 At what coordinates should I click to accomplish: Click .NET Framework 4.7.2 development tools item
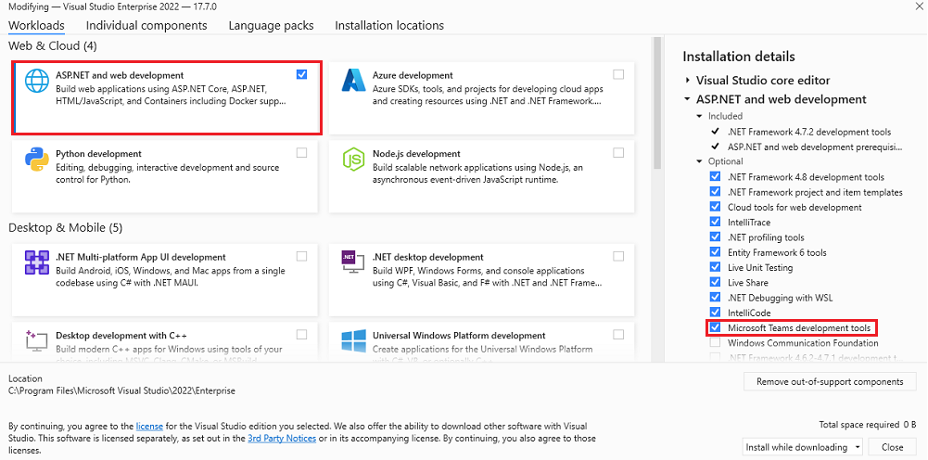coord(809,132)
